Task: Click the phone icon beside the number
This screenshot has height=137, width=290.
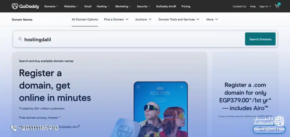Action: [x=14, y=128]
